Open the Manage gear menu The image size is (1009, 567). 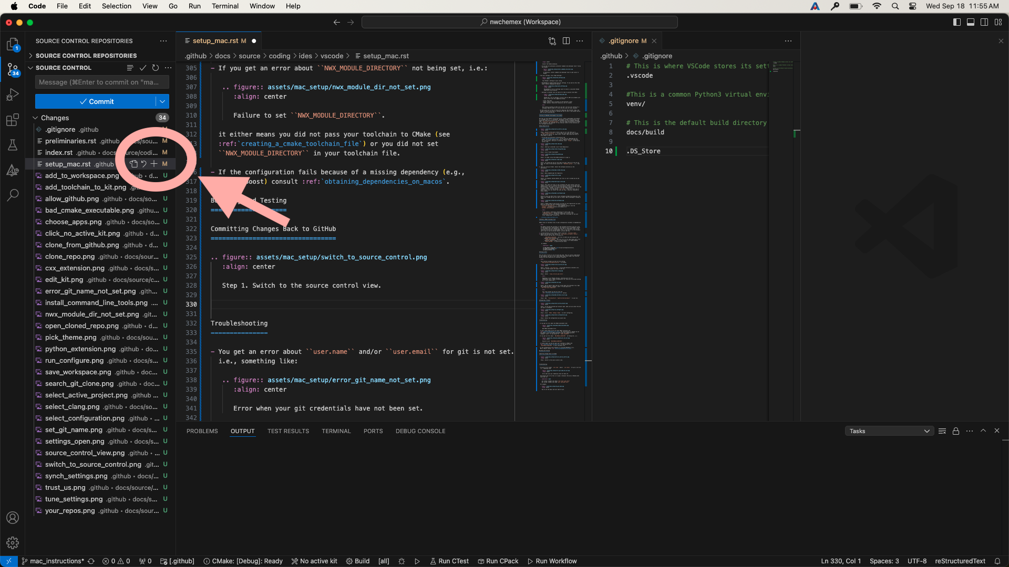[x=13, y=543]
